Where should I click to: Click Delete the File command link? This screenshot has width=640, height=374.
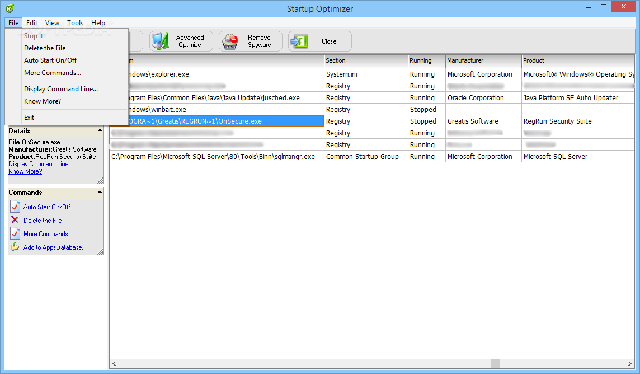[x=43, y=221]
